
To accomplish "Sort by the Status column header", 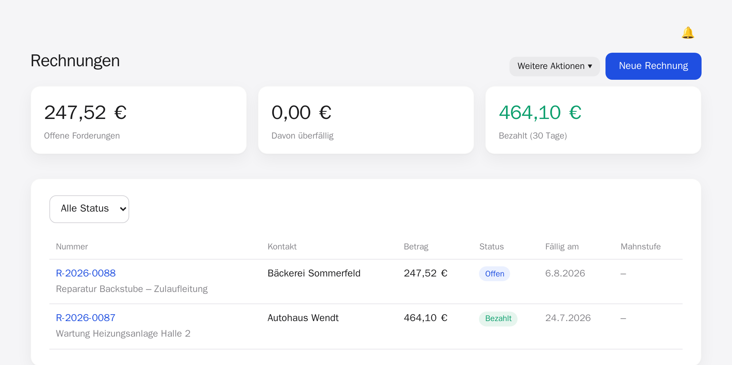I will pyautogui.click(x=491, y=247).
